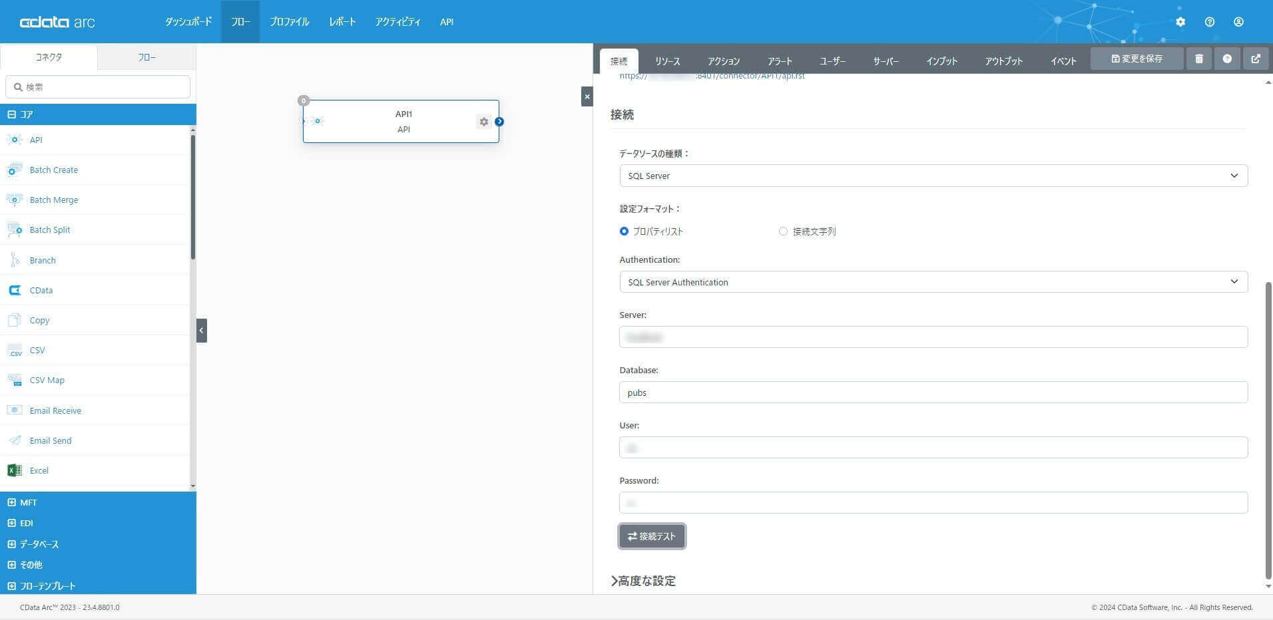Click the User input field
Screen dimensions: 1273x620
click(x=933, y=448)
